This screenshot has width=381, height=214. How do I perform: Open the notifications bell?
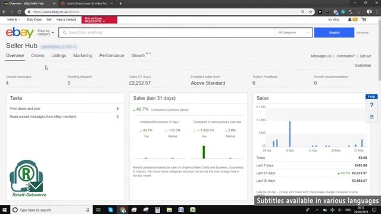[x=349, y=20]
